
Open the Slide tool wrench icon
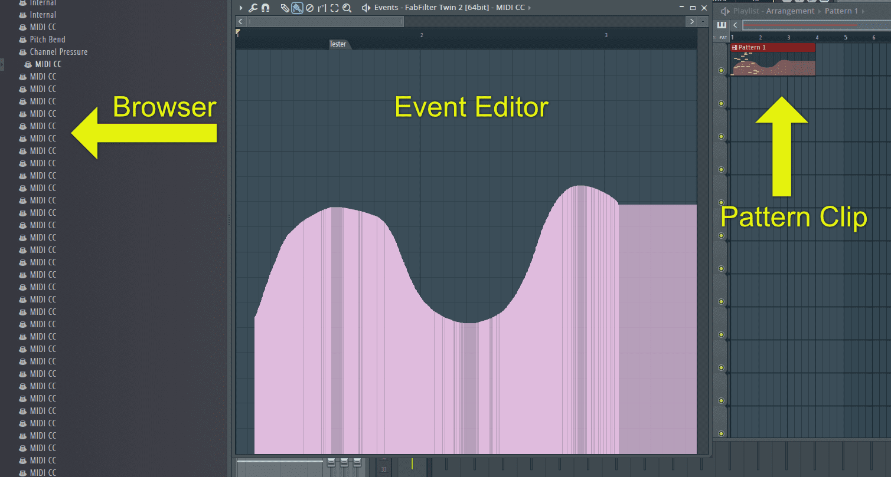253,8
